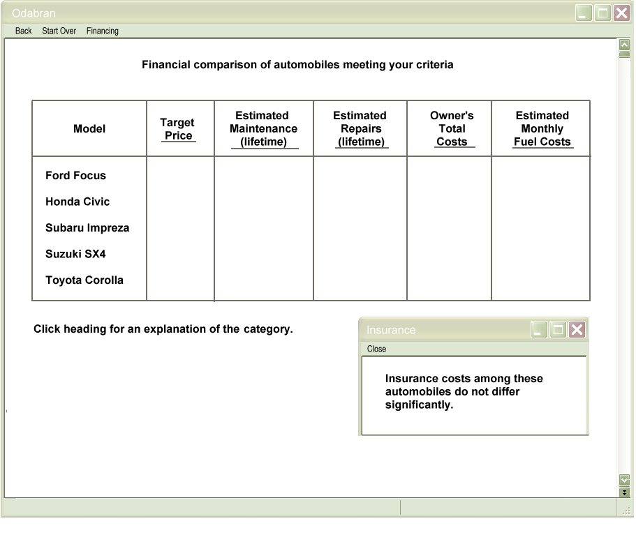Screen dimensions: 636x551
Task: Select the Honda Civic row
Action: coord(77,202)
